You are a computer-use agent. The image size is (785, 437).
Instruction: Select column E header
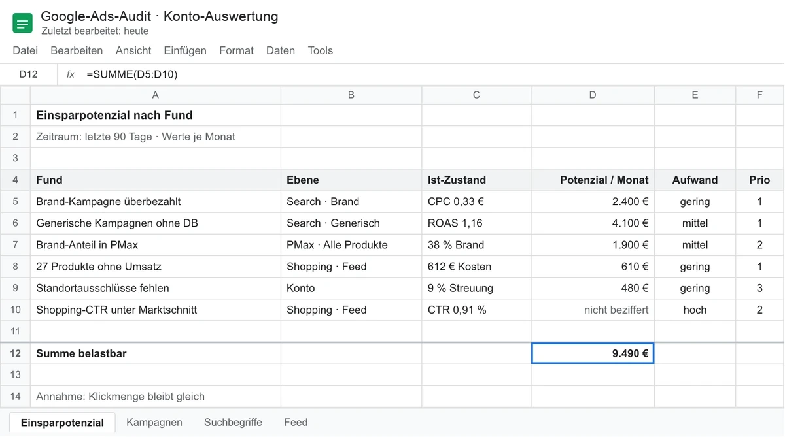695,95
